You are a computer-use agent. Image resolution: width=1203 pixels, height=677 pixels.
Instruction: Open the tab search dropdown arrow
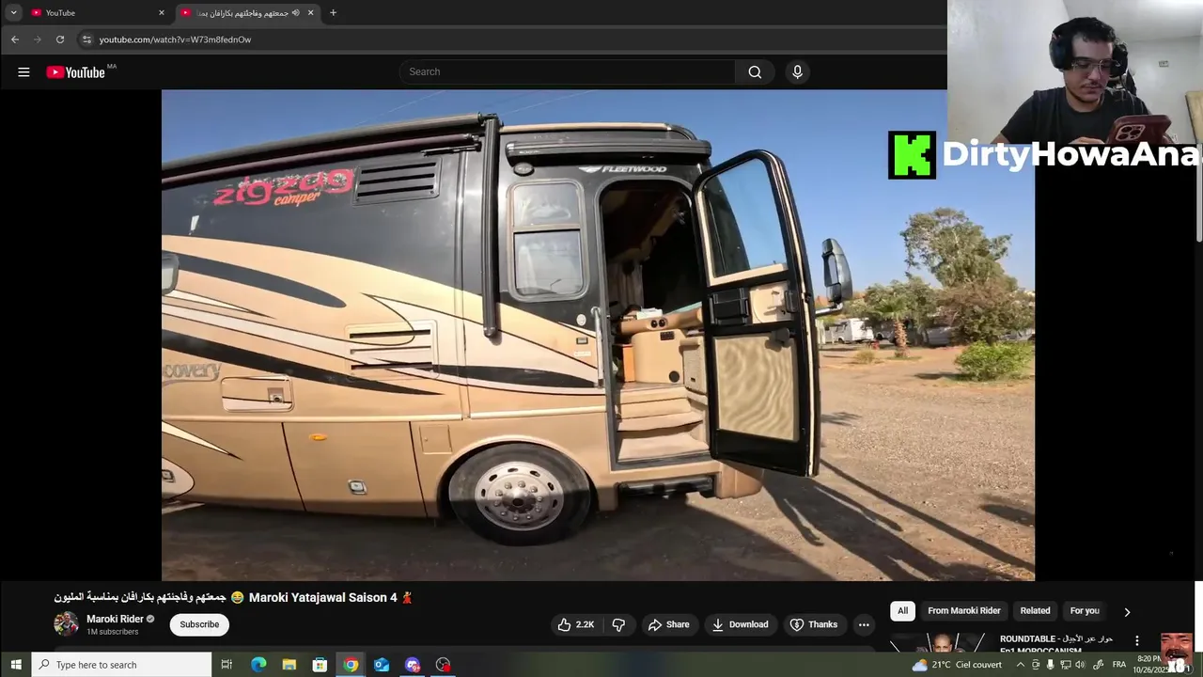pos(13,13)
